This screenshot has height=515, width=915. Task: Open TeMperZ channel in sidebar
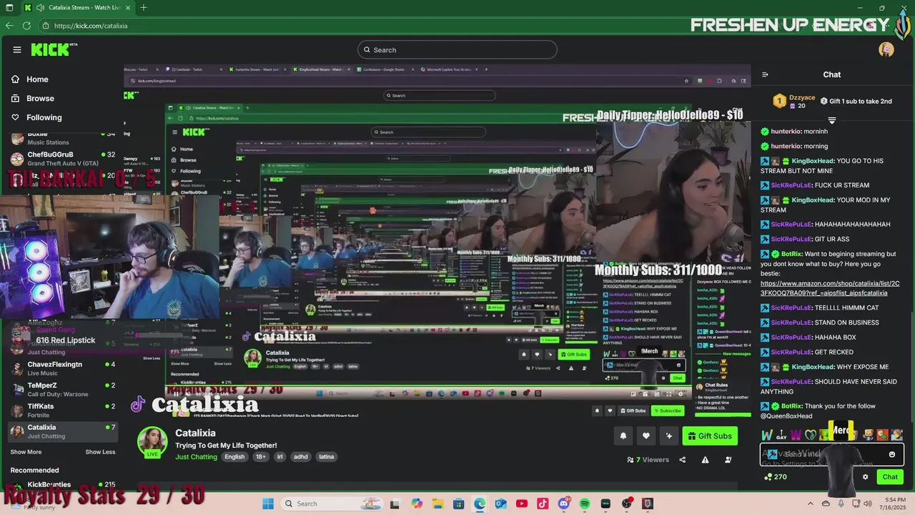63,390
